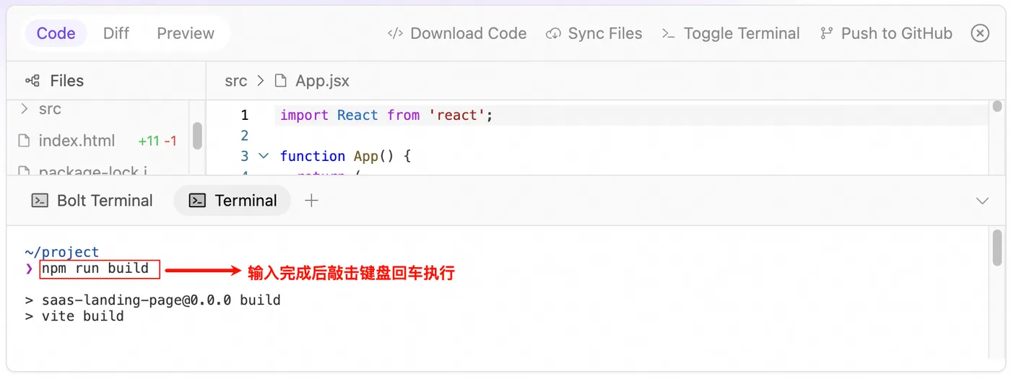Screen dimensions: 1011x379
Task: Switch to the Preview view
Action: (x=186, y=33)
